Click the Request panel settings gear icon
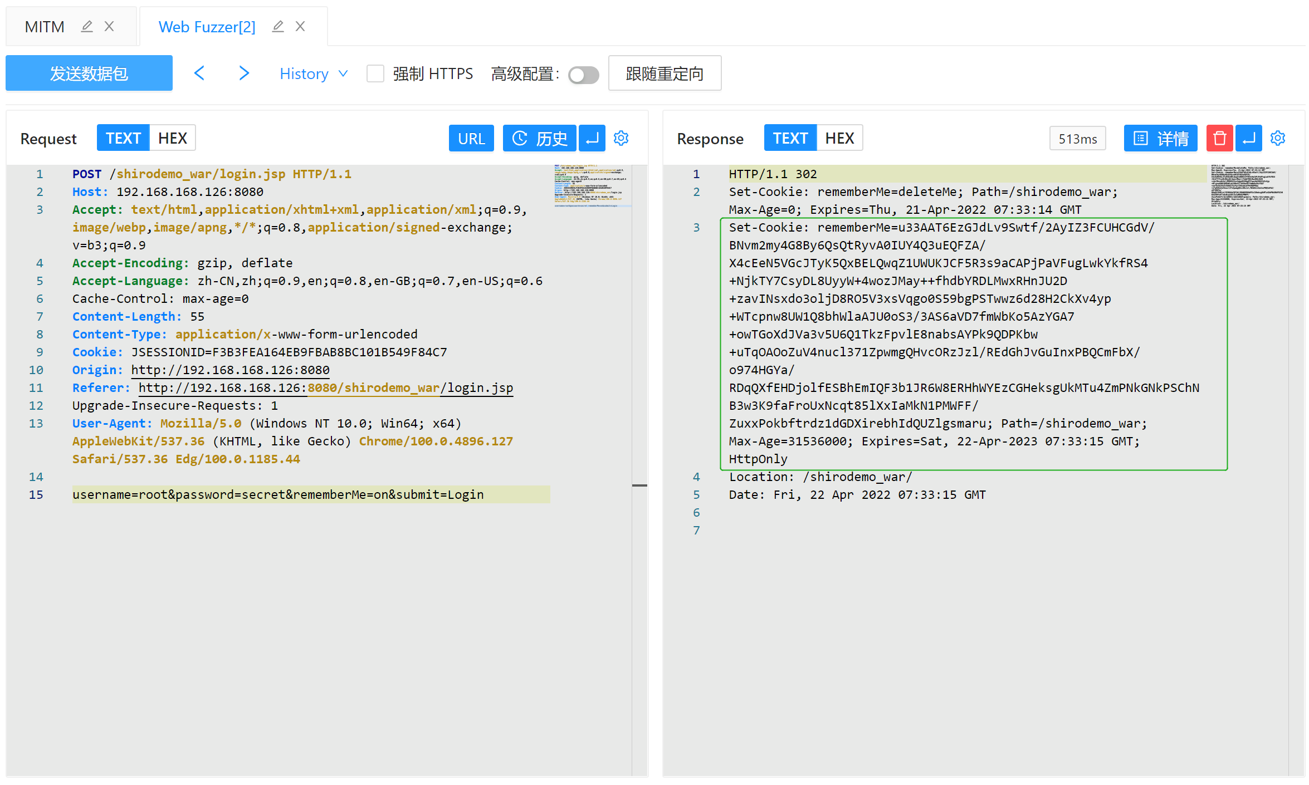 [x=621, y=138]
